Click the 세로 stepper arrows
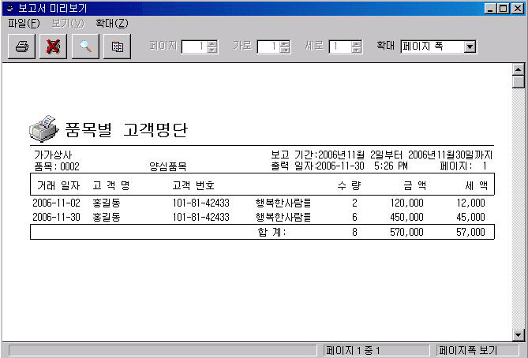 coord(357,47)
